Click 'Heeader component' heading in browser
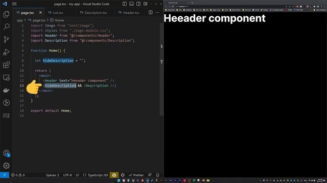The width and height of the screenshot is (327, 183). (215, 18)
